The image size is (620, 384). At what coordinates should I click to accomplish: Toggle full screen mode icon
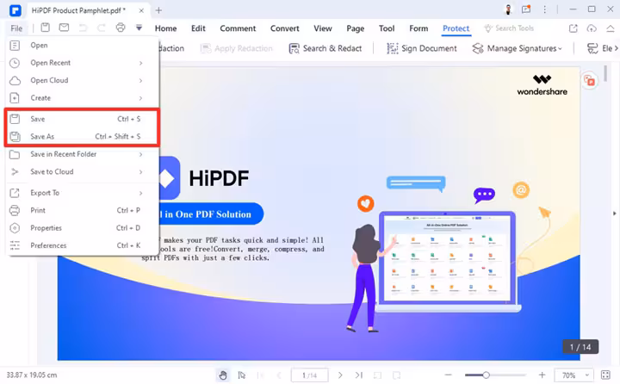pyautogui.click(x=605, y=375)
